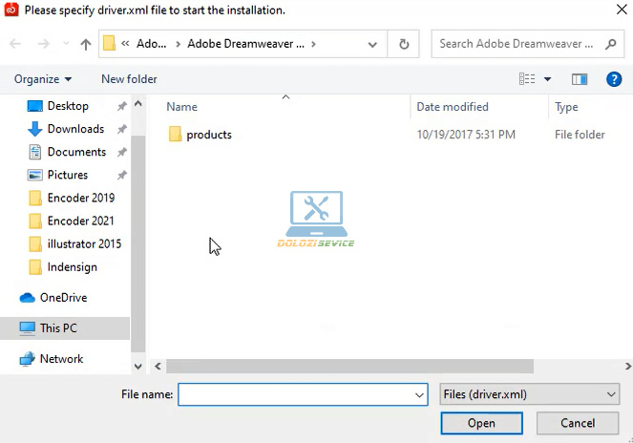Open the Files (driver.xml) type dropdown
The height and width of the screenshot is (443, 633).
tap(529, 394)
